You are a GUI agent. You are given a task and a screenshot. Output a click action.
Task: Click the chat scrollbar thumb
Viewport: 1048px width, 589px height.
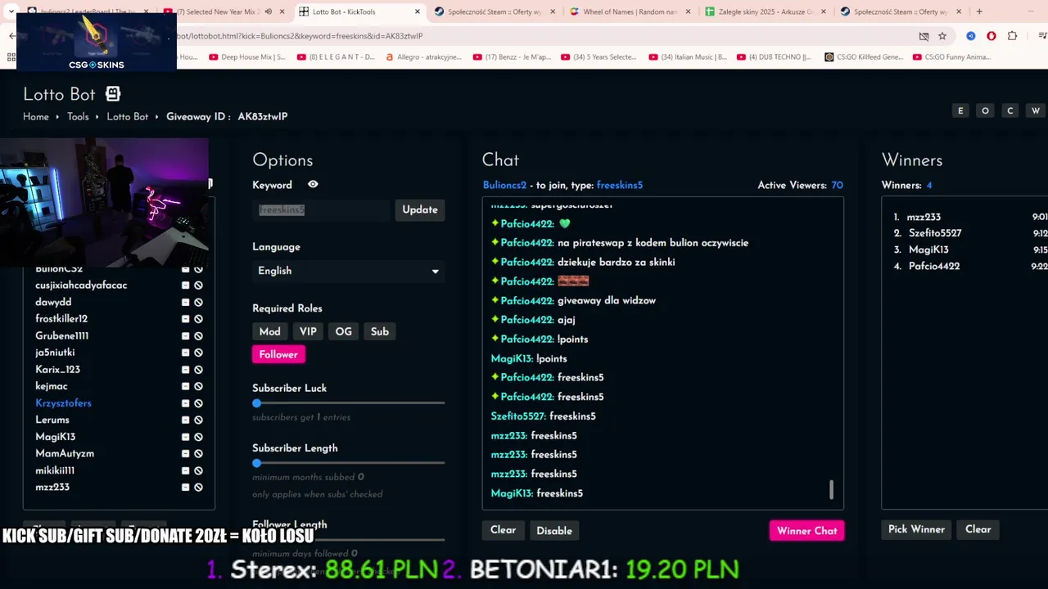point(832,489)
